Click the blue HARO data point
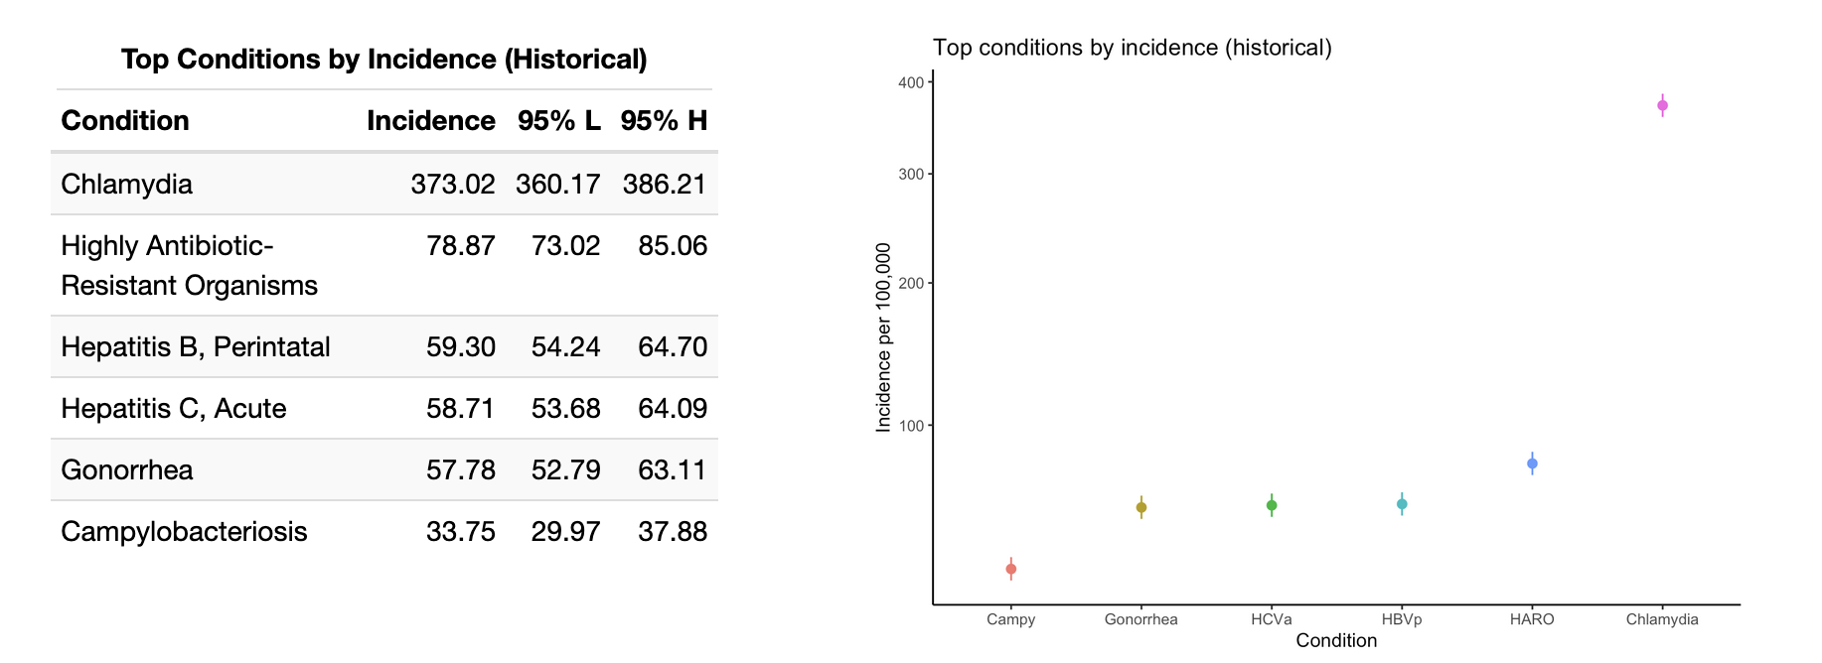 [x=1532, y=464]
